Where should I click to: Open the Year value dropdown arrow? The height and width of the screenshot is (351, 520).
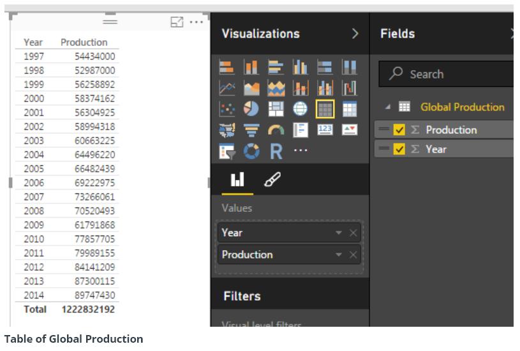pos(339,233)
